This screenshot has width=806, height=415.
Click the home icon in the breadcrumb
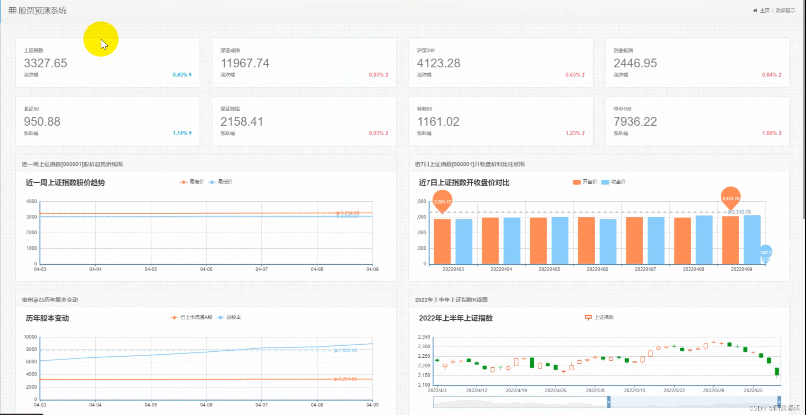755,10
